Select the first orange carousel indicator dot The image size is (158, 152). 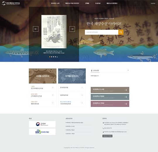coord(50,57)
